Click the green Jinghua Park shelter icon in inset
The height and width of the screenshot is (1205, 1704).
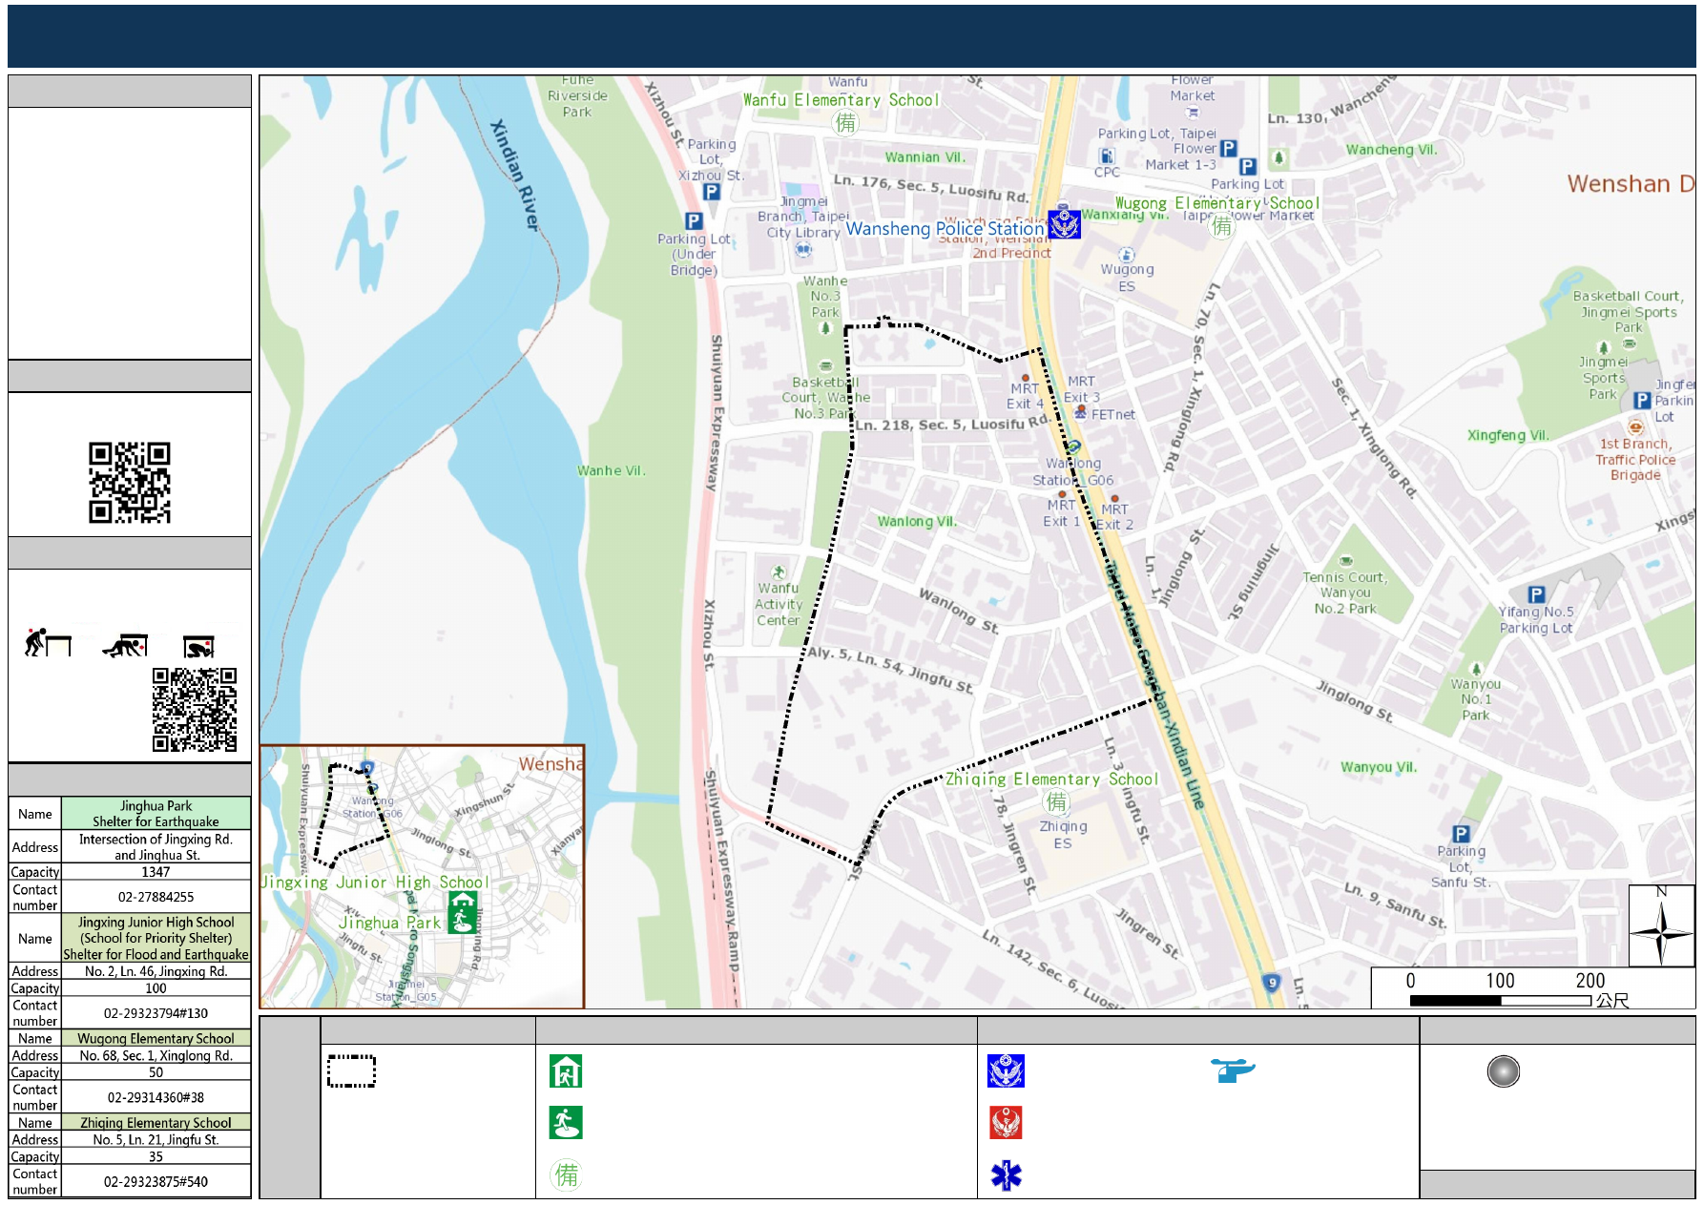[463, 913]
